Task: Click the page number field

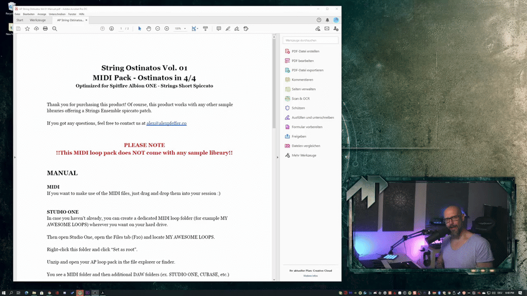Action: pyautogui.click(x=121, y=29)
